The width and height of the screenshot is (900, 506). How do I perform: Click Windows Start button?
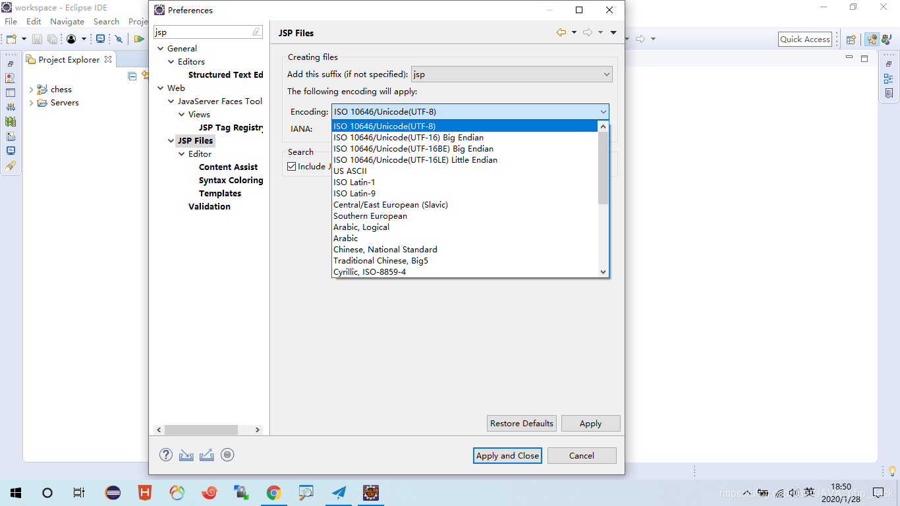tap(16, 493)
